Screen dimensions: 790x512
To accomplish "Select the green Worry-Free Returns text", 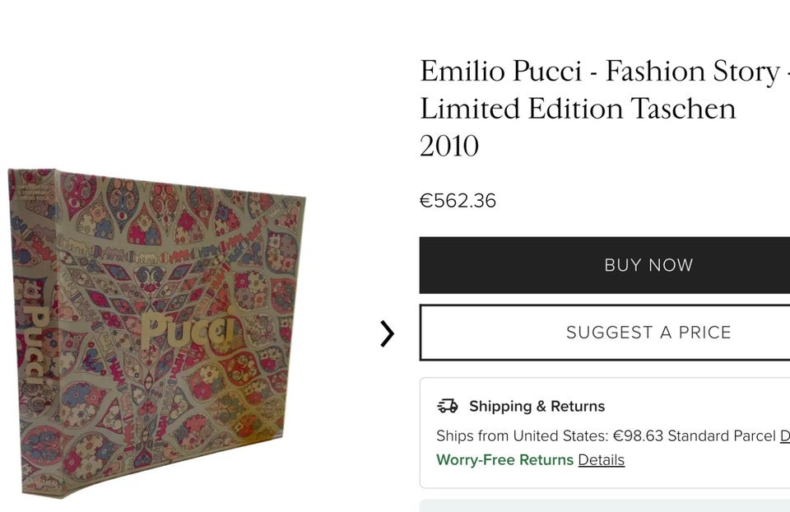I will (x=504, y=459).
